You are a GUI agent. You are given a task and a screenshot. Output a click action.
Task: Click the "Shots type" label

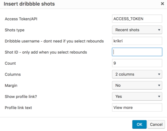15,30
